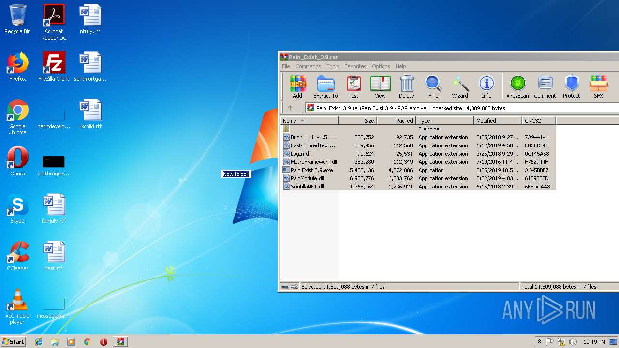Click the New folder name edit box

click(236, 174)
